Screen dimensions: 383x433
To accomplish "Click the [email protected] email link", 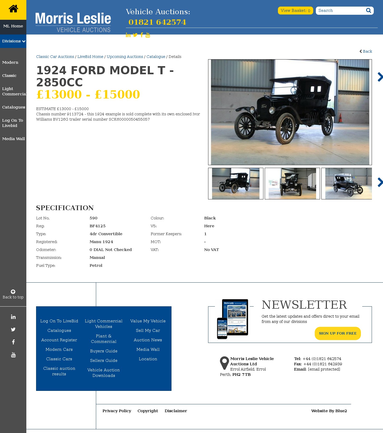I will (324, 369).
